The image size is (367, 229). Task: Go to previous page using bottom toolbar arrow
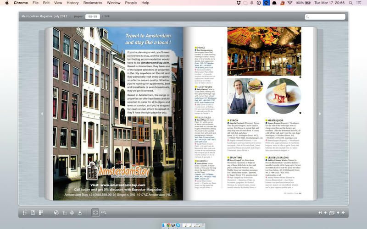(x=325, y=213)
